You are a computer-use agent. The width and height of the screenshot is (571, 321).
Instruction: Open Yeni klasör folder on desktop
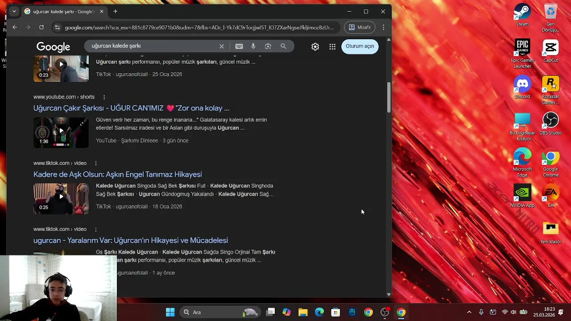point(550,232)
